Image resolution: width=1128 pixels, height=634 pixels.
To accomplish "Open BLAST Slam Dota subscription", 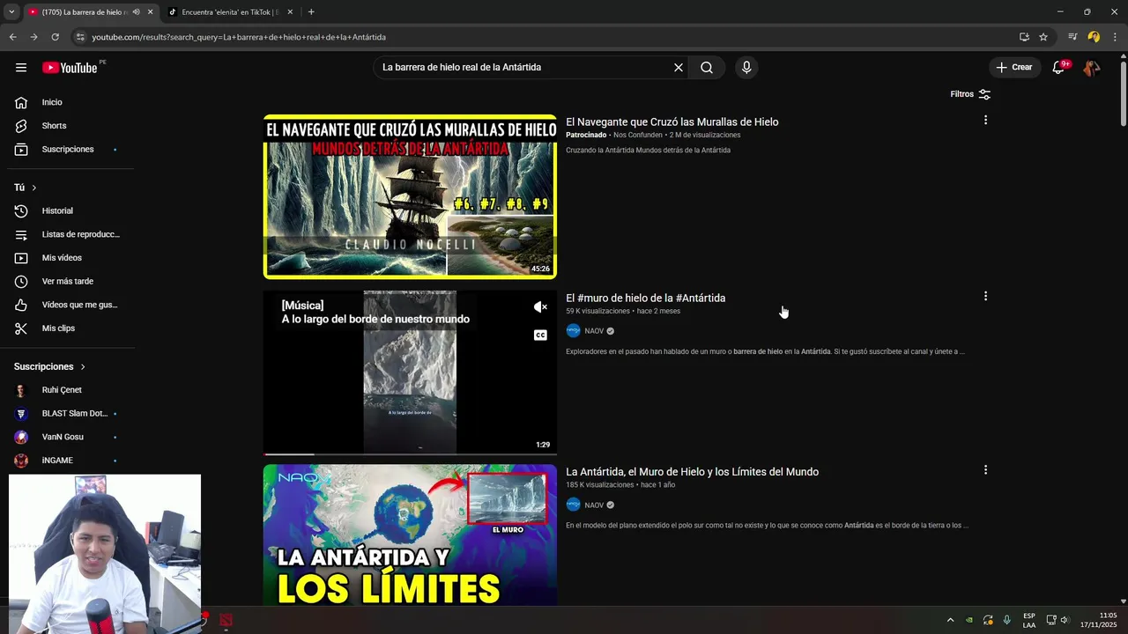I will [69, 414].
